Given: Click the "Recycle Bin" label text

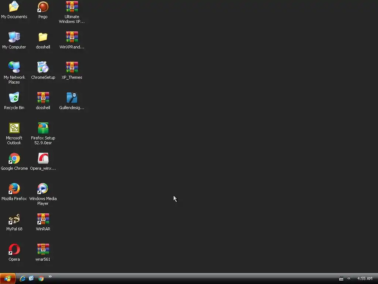Looking at the screenshot, I should click(x=14, y=108).
